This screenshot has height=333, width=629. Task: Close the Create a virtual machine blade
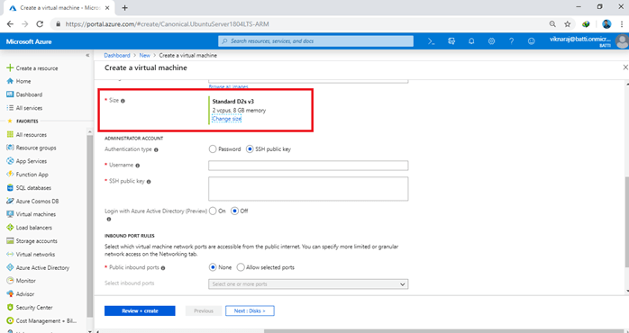click(625, 67)
